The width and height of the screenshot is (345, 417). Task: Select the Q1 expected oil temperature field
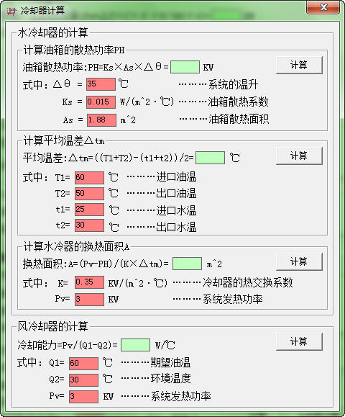83,364
